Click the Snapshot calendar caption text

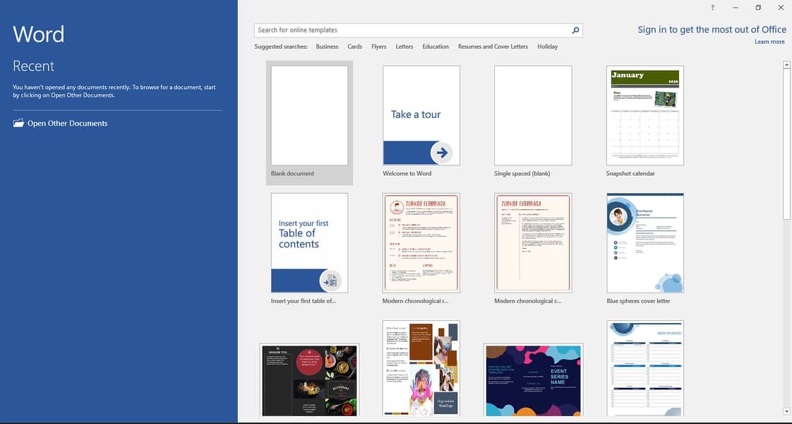click(x=630, y=173)
